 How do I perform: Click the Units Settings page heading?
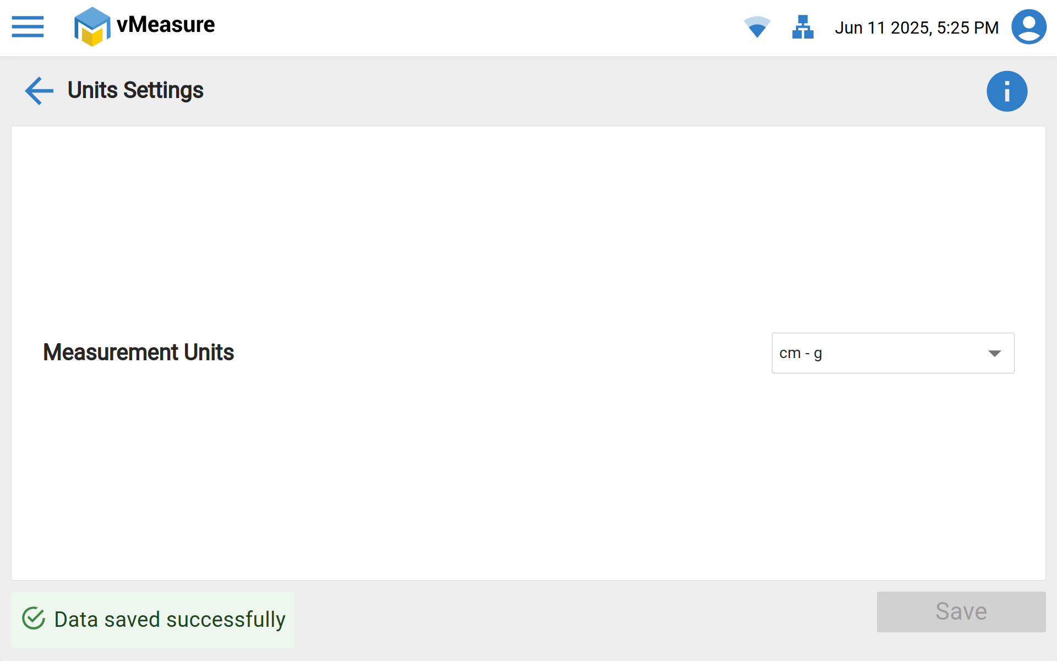135,90
